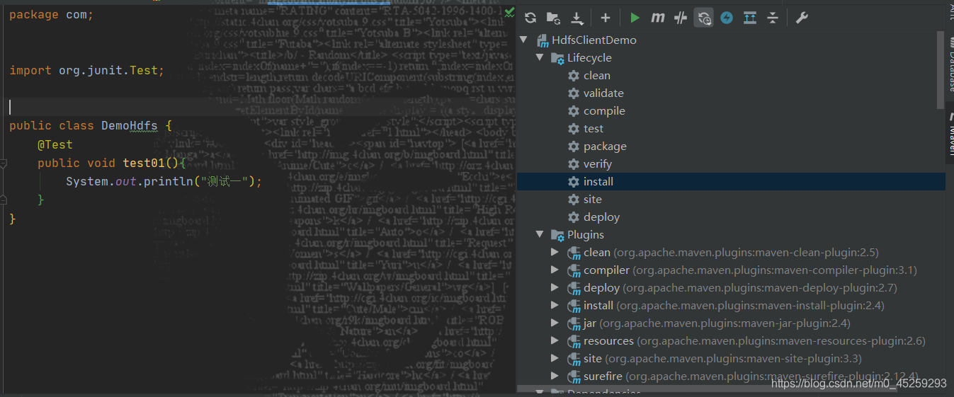Open Maven settings wrench icon
Viewport: 954px width, 397px height.
pyautogui.click(x=802, y=18)
